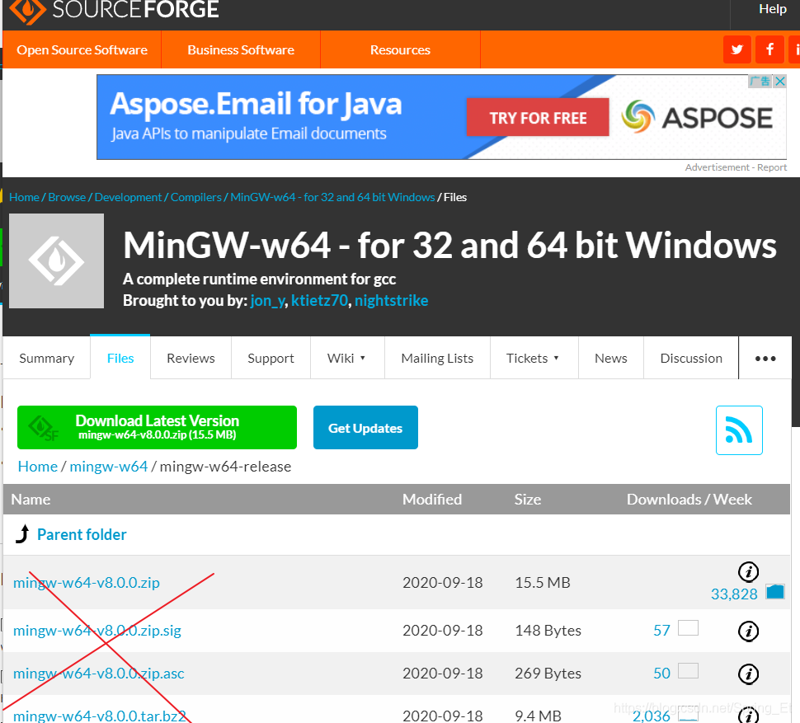800x723 pixels.
Task: Open MinGW-w64 breadcrumb project link
Action: pos(332,197)
